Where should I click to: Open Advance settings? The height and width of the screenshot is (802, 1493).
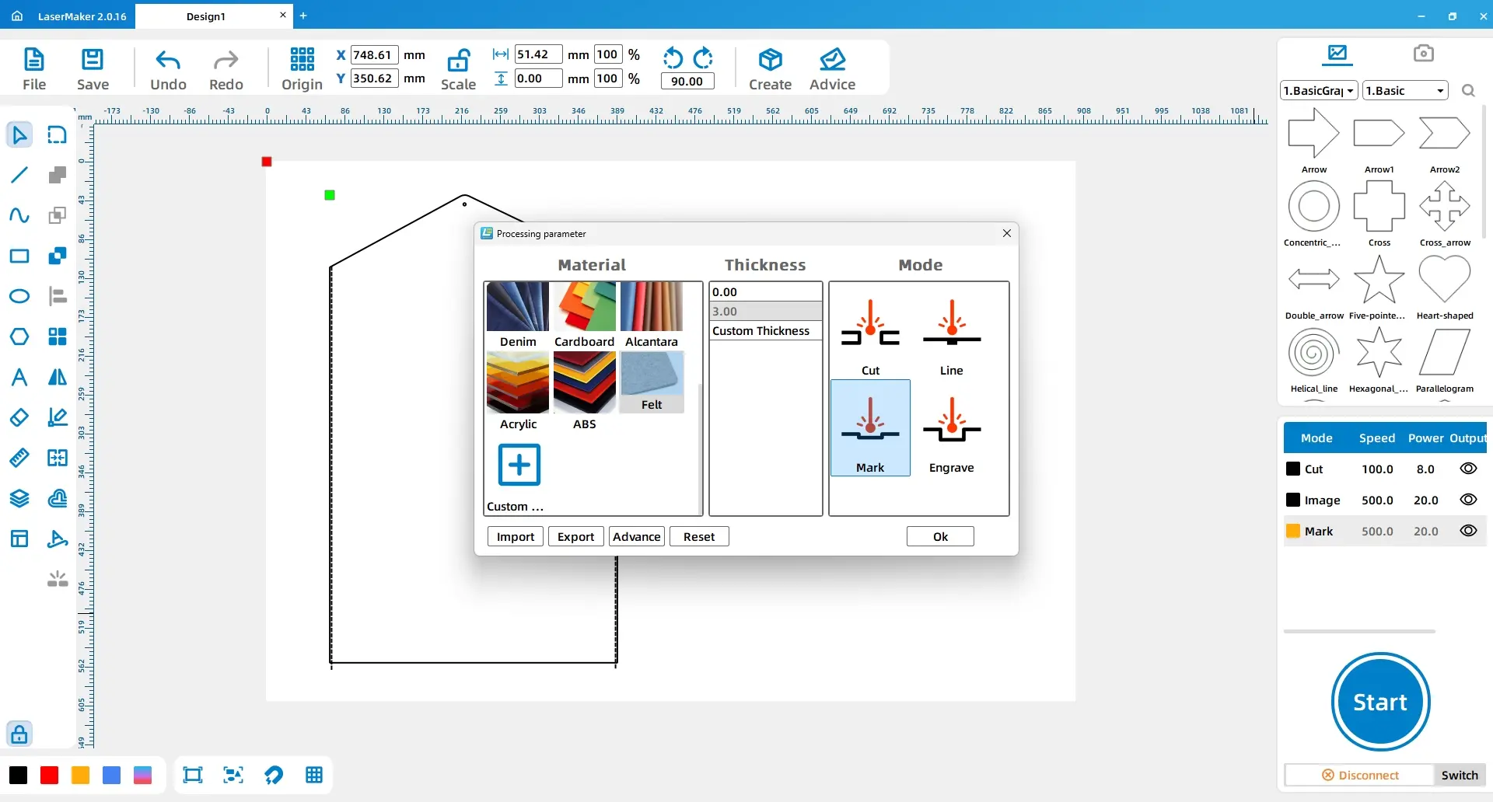(x=636, y=536)
